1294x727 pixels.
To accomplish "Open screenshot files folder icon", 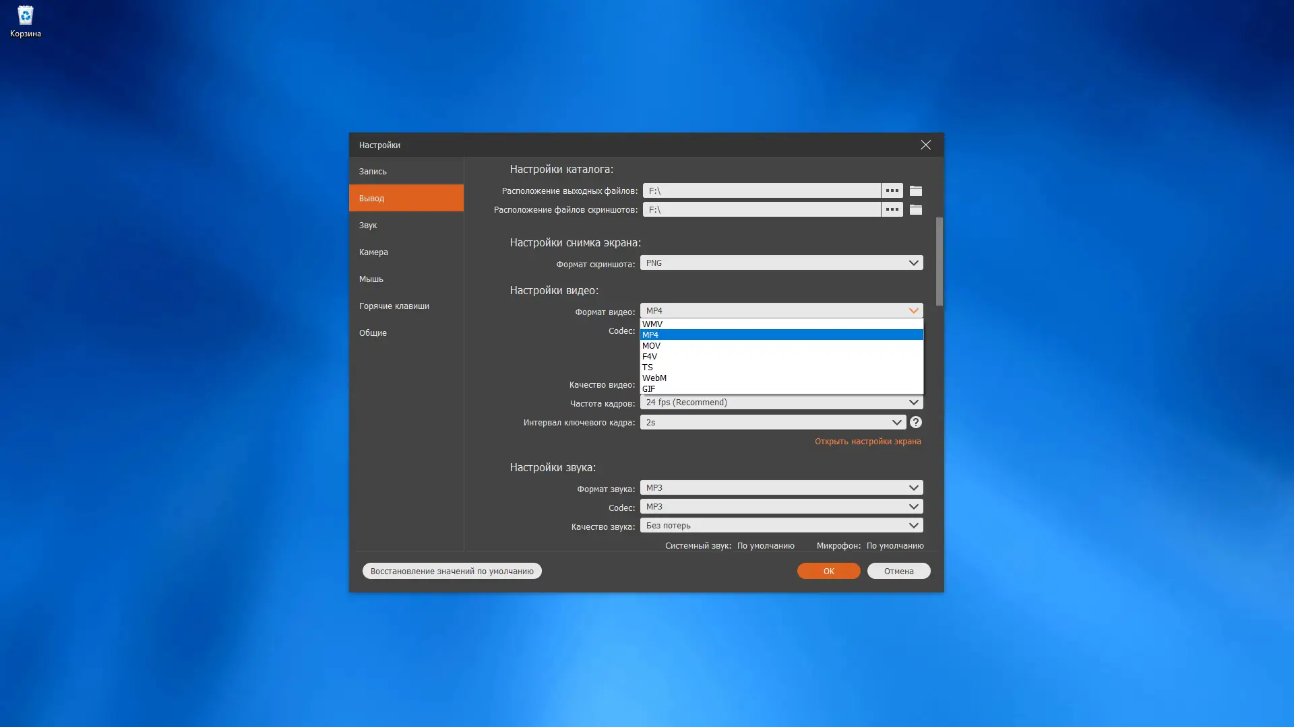I will [x=915, y=210].
